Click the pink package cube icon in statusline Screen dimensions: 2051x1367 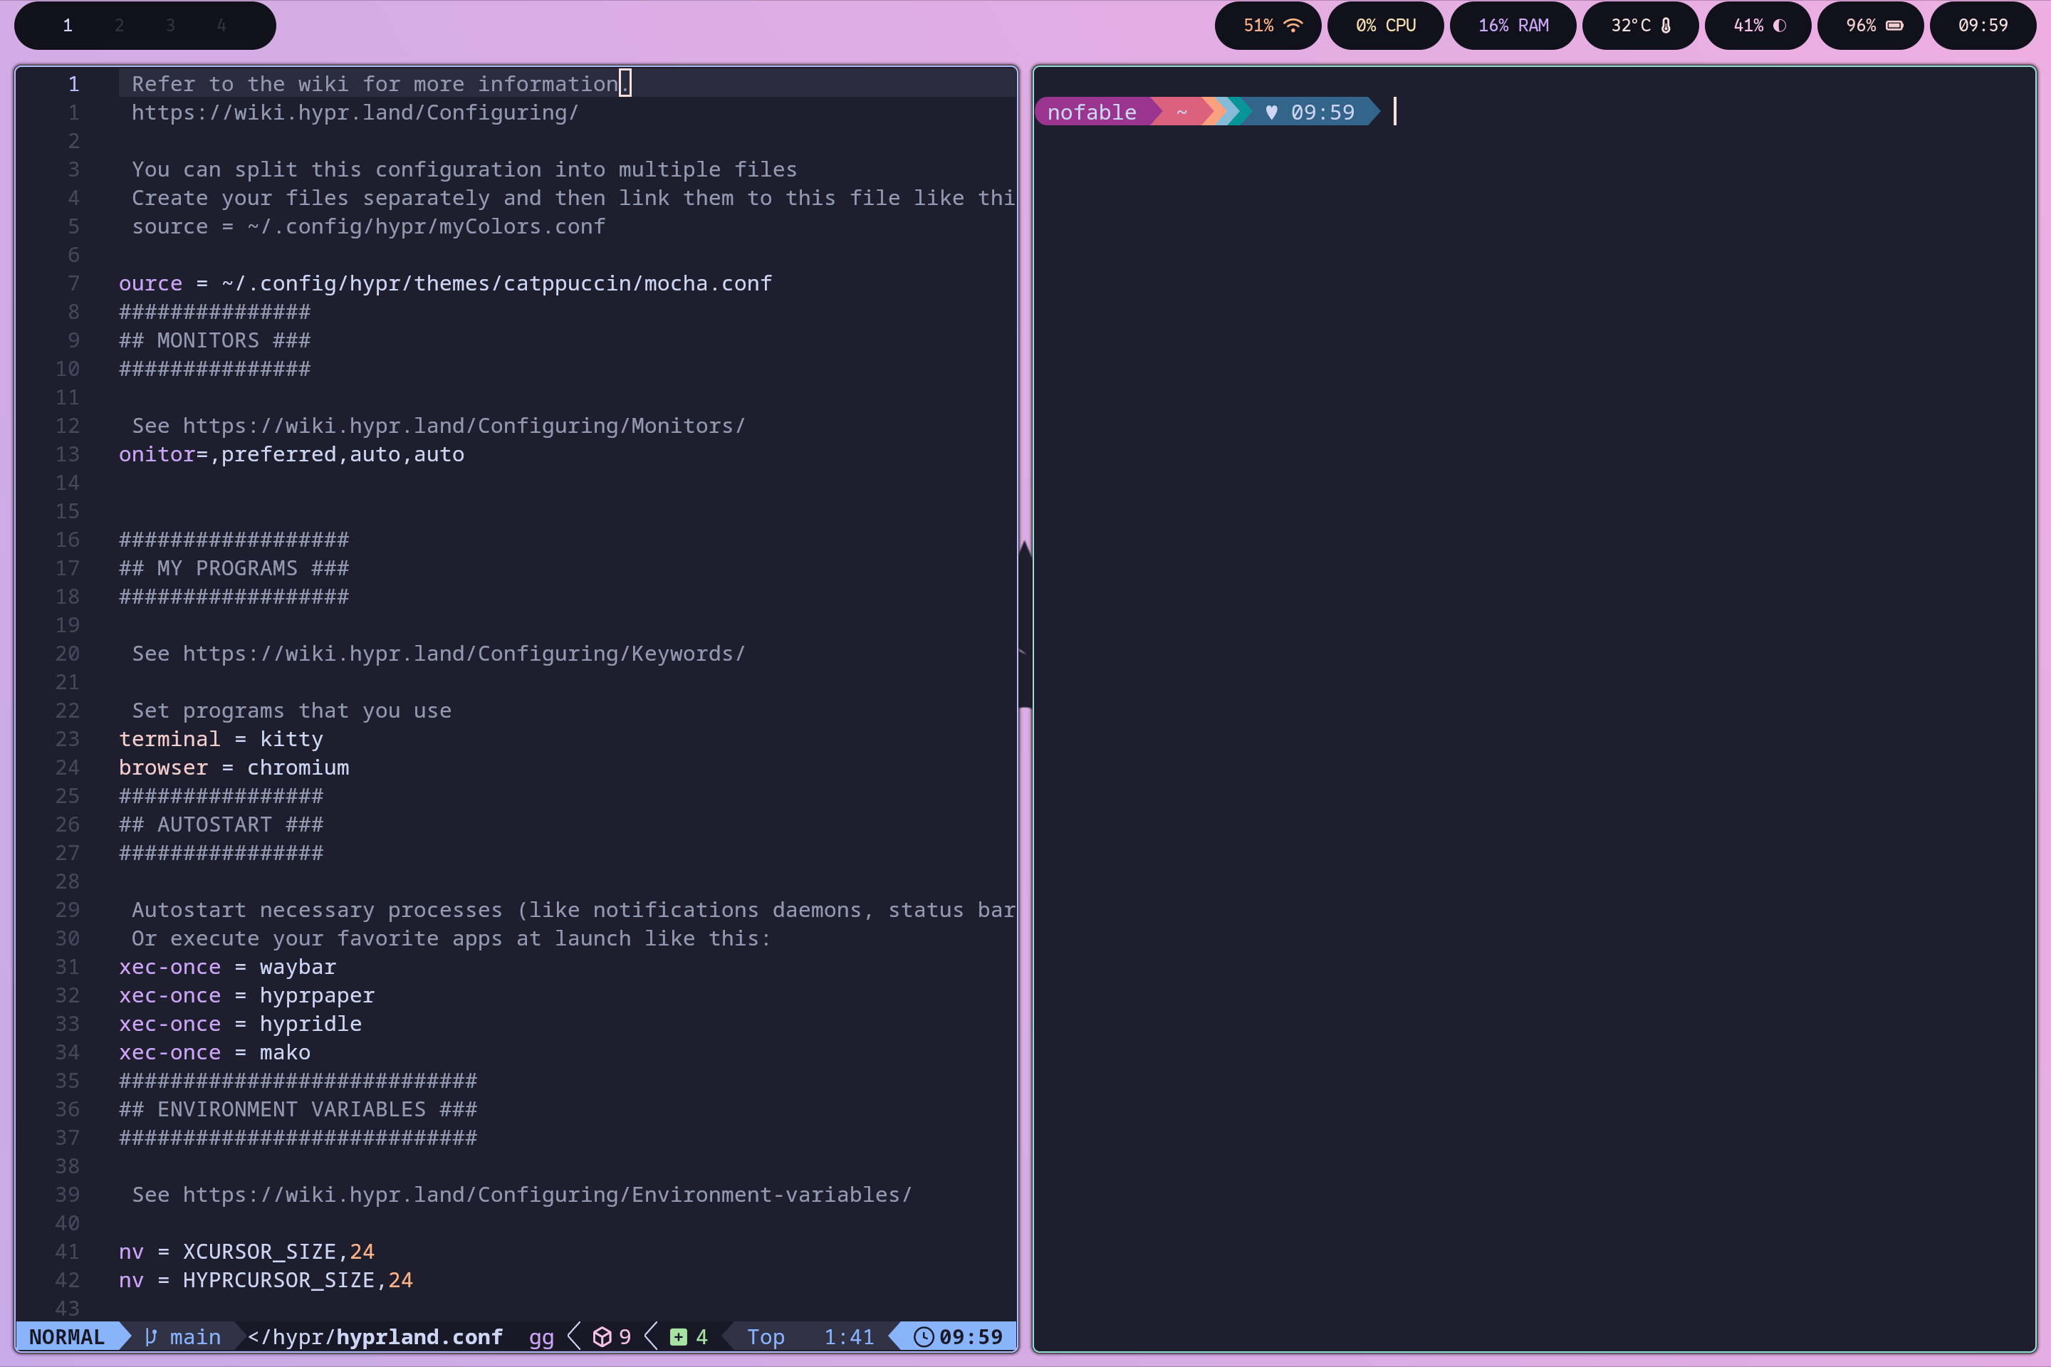[x=602, y=1336]
